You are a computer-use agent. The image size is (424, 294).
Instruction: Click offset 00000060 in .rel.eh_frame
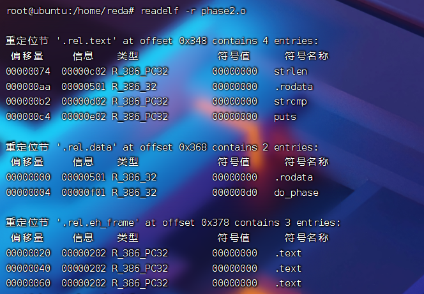28,283
